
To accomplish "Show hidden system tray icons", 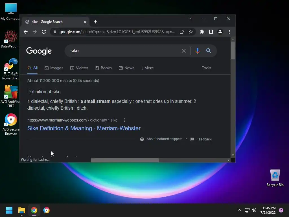I will pos(239,210).
